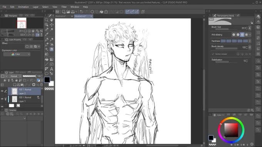This screenshot has width=262, height=147.
Task: Open the Animation menu
Action: (x=24, y=7)
